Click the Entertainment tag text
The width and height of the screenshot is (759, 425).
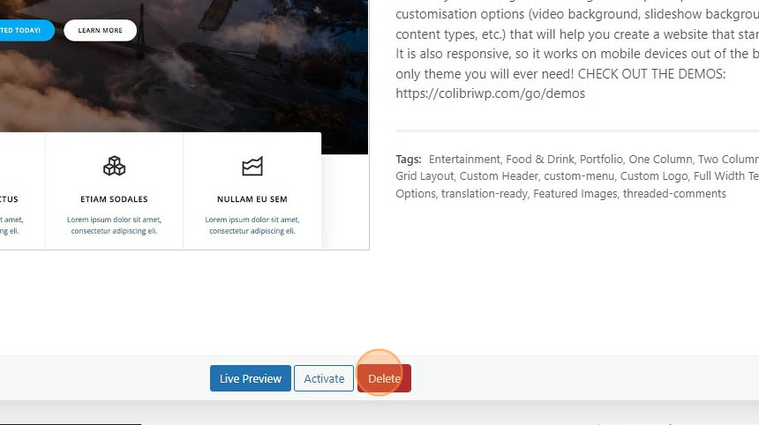point(464,159)
